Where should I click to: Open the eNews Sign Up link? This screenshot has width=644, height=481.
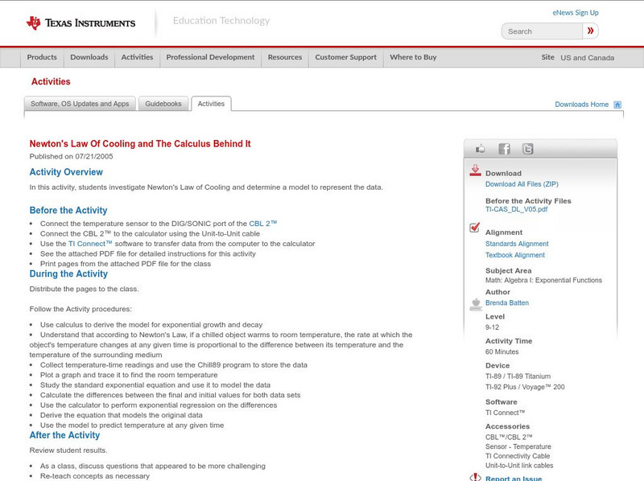[576, 13]
